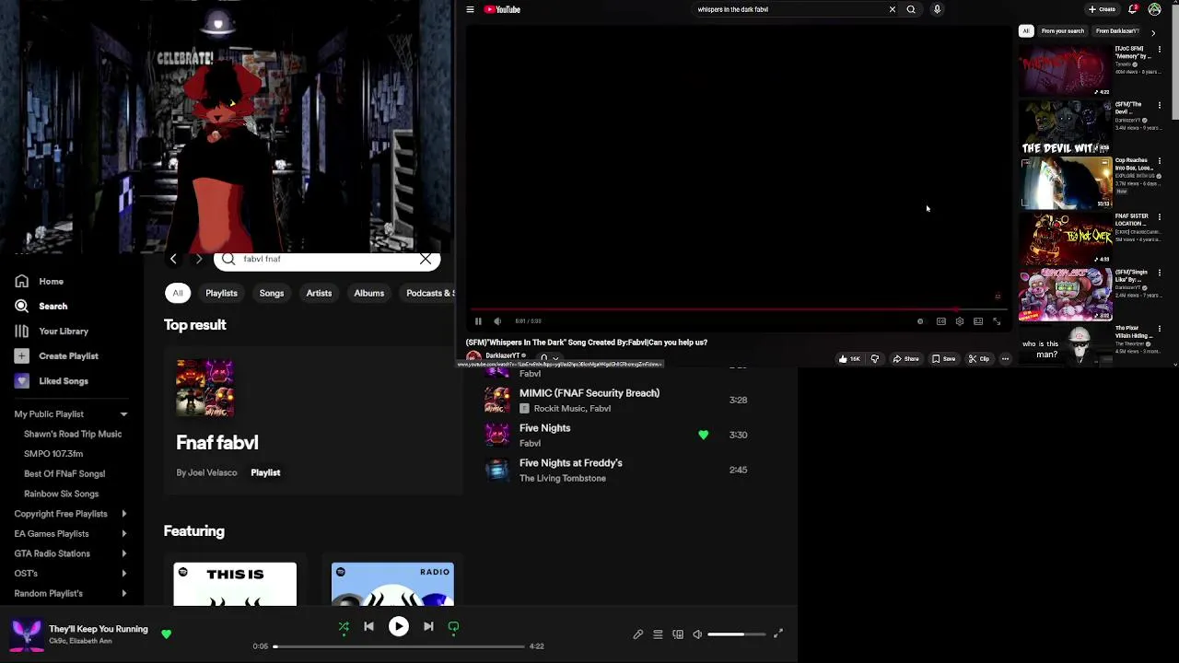Dislike the YouTube video

875,359
